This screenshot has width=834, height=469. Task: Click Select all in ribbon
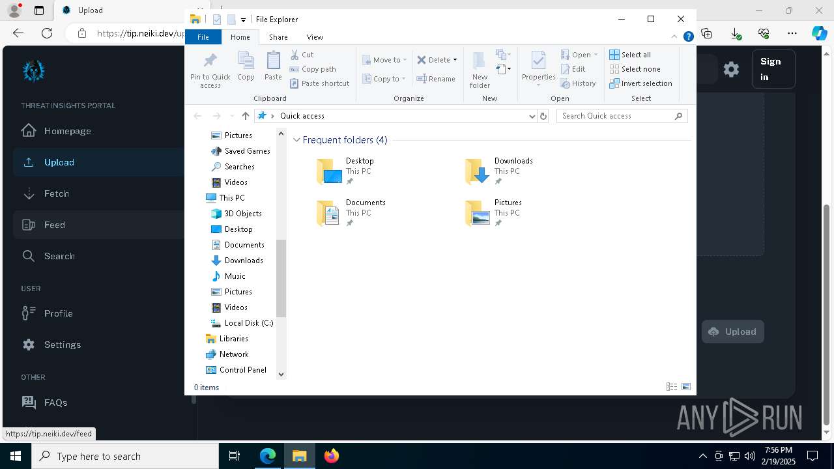630,55
